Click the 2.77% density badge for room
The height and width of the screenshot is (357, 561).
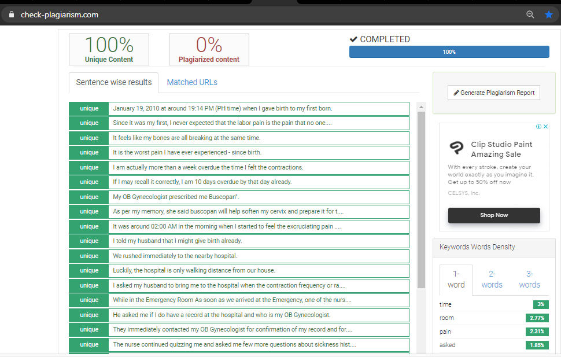coord(537,318)
